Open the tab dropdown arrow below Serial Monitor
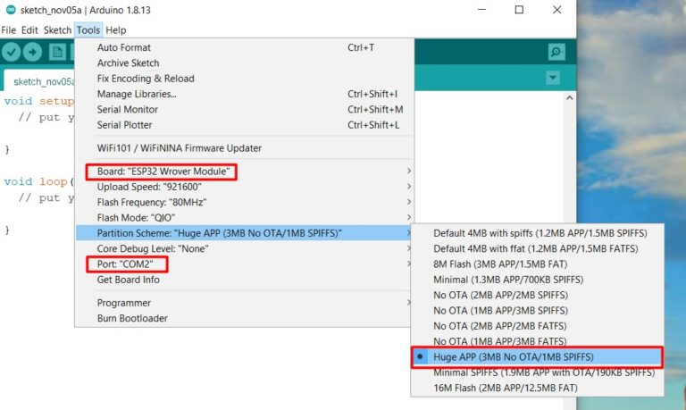The height and width of the screenshot is (410, 686). point(551,79)
